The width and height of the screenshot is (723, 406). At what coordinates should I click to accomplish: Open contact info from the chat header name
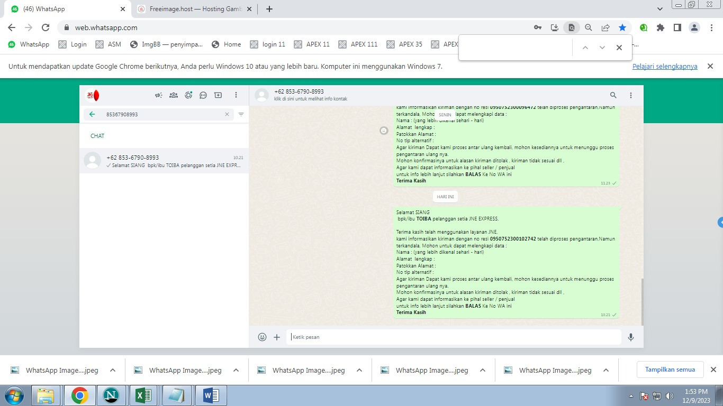click(299, 91)
